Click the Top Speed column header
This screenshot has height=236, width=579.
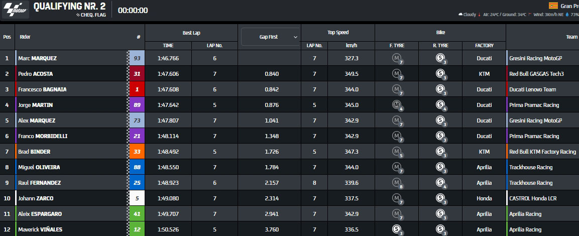(x=338, y=33)
